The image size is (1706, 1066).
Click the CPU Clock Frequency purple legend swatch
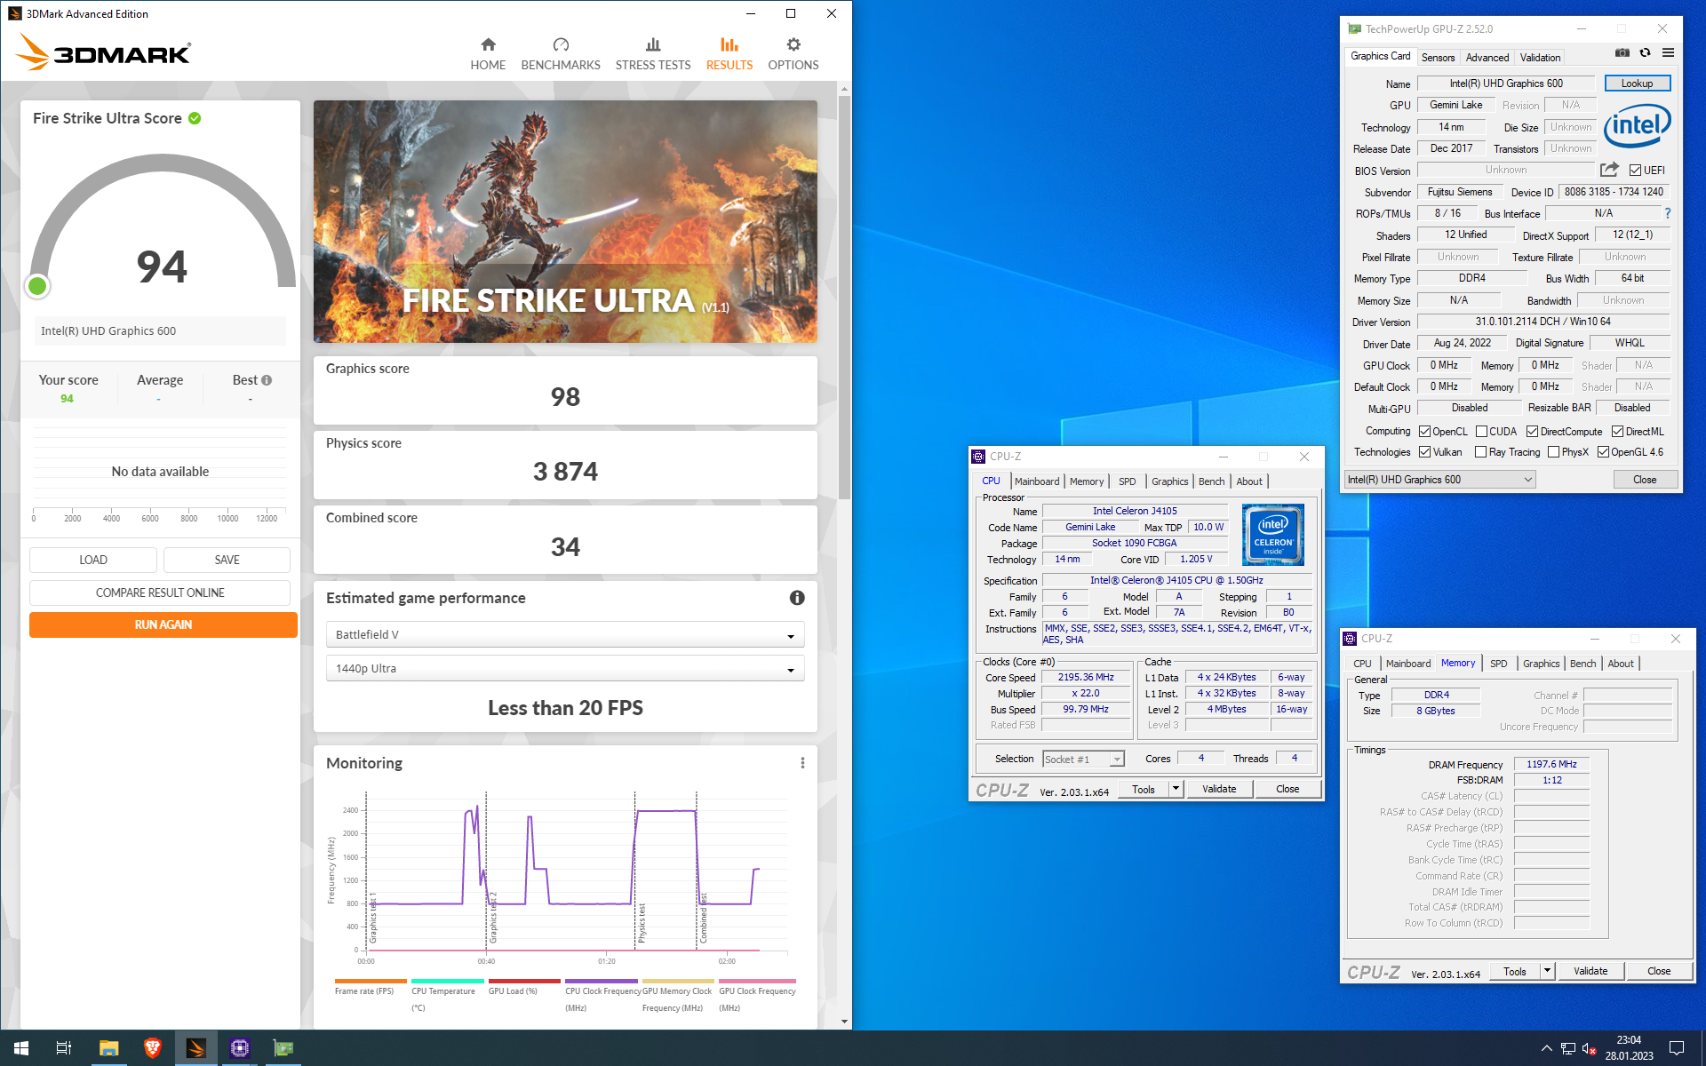click(602, 981)
